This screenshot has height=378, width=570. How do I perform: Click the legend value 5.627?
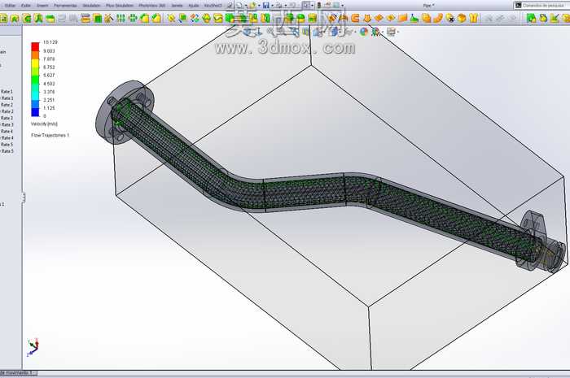tap(49, 76)
